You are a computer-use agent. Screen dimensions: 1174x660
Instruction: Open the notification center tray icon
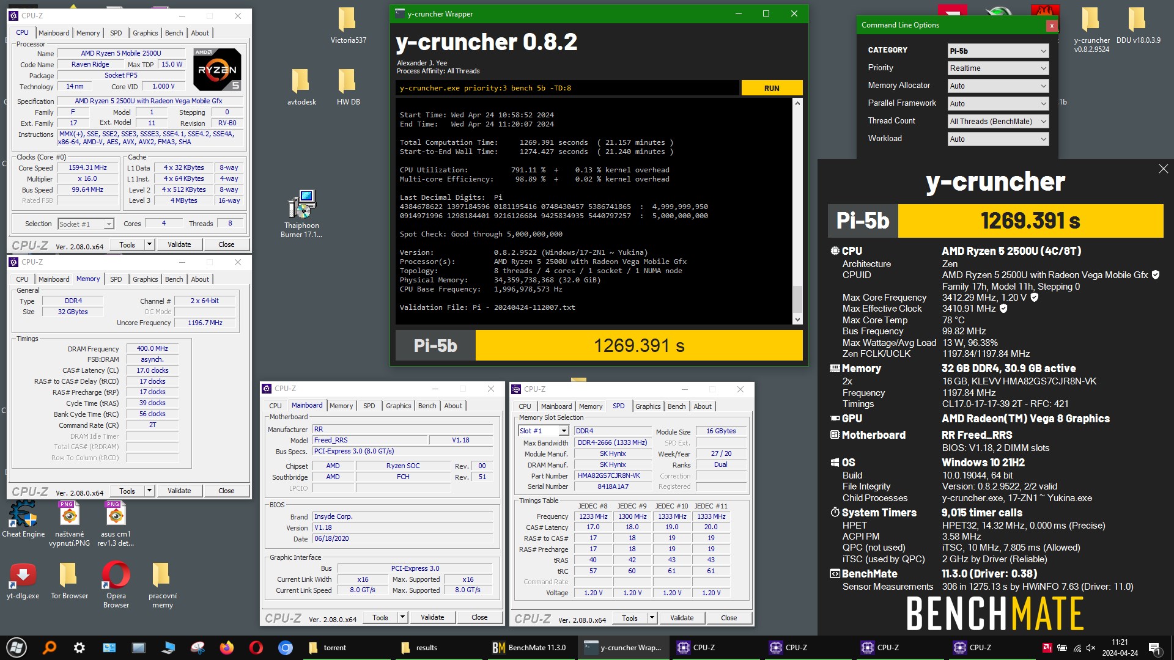pyautogui.click(x=1154, y=648)
